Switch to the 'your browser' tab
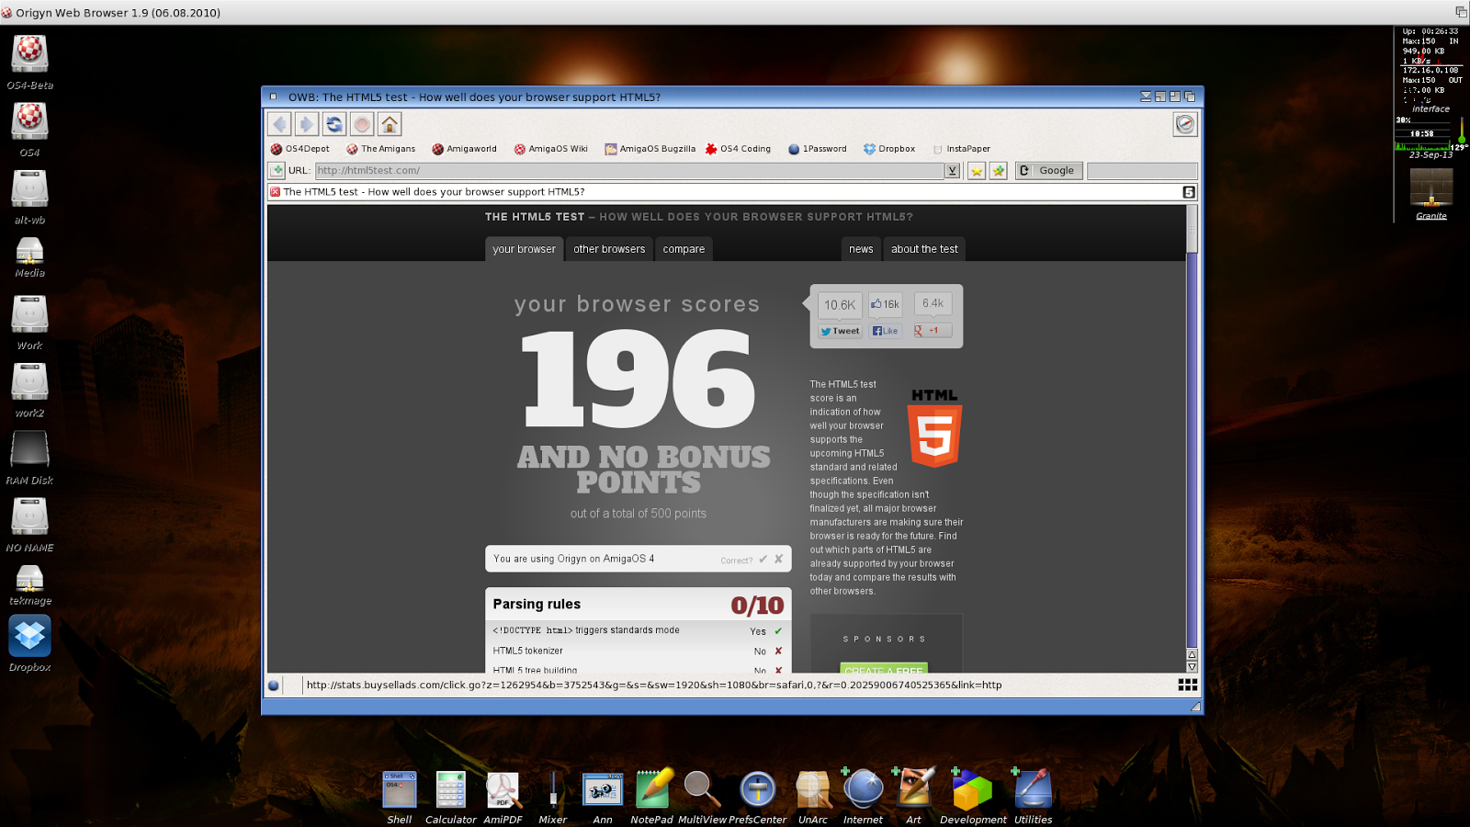Screen dimensions: 1470x827 coord(524,249)
